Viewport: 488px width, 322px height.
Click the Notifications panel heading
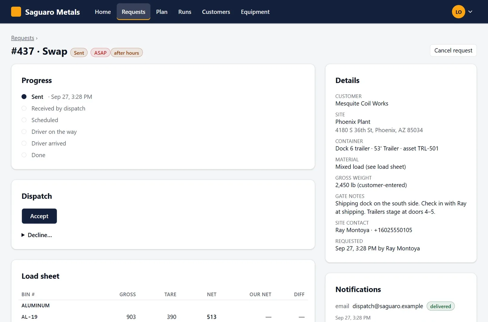pos(358,289)
